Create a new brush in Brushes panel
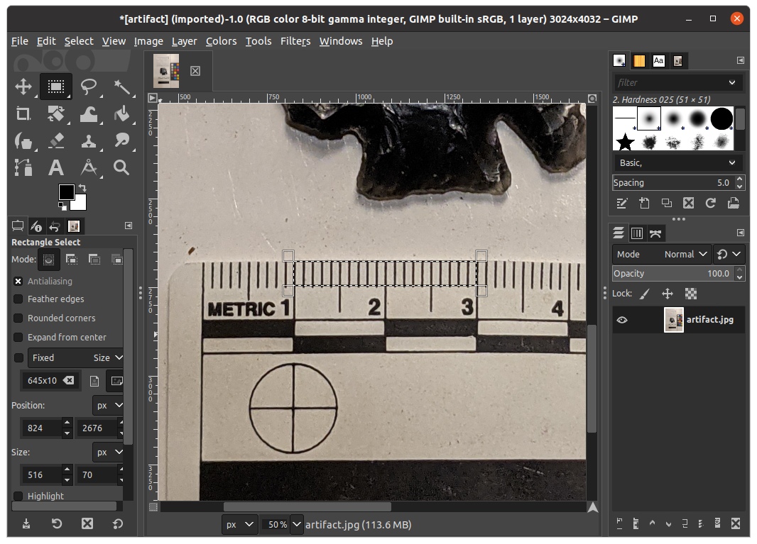 pos(644,203)
